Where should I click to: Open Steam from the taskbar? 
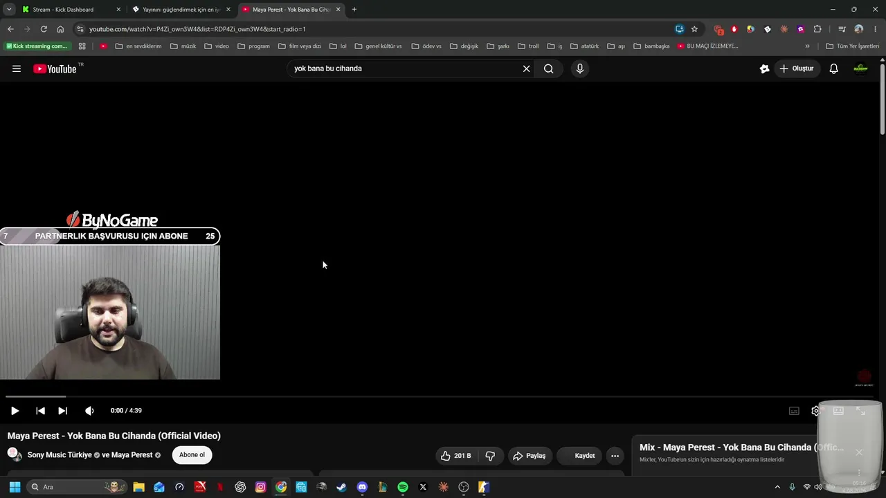coord(341,487)
